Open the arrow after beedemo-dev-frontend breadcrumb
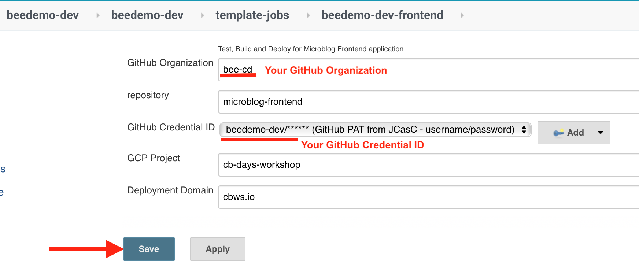The image size is (639, 274). [462, 15]
